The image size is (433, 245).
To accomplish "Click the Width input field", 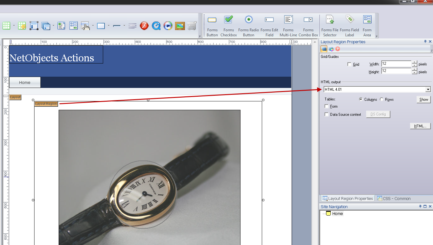I will tap(396, 64).
